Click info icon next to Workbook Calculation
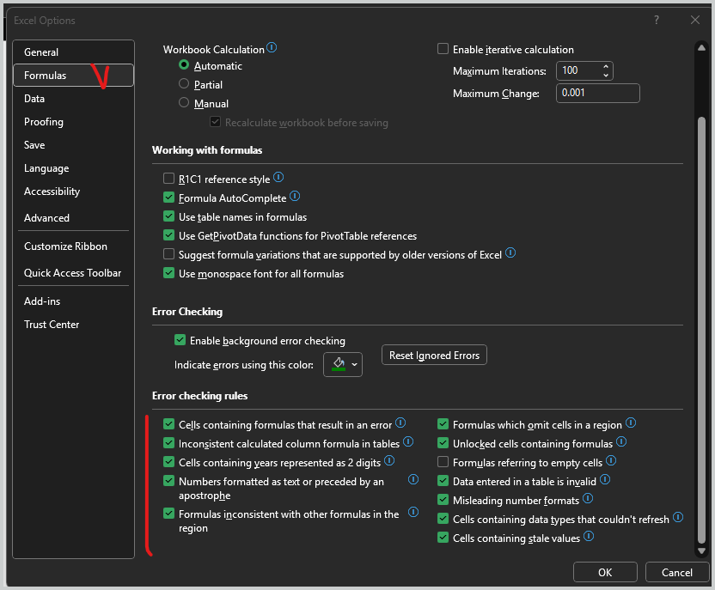 272,47
